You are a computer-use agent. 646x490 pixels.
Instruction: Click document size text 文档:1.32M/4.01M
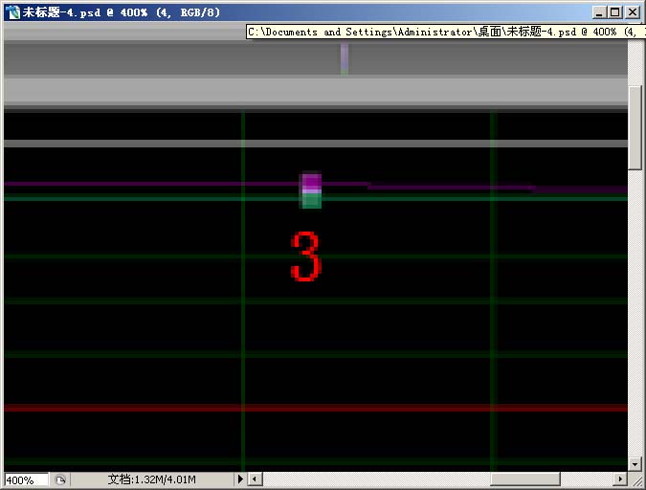151,479
